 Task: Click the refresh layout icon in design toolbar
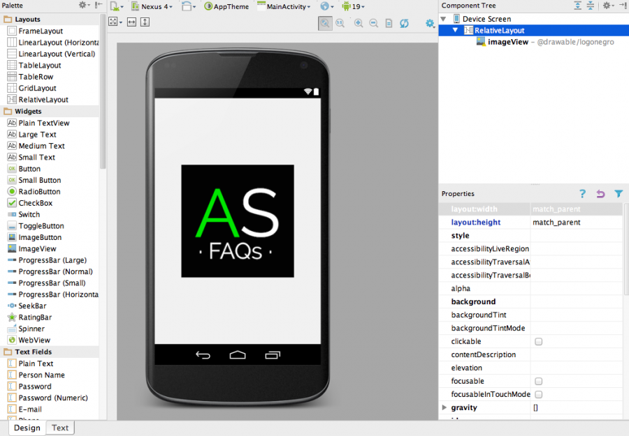(x=404, y=22)
